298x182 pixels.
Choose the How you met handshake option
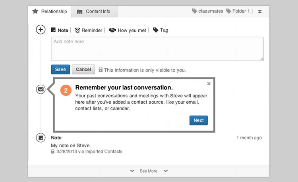click(x=128, y=30)
